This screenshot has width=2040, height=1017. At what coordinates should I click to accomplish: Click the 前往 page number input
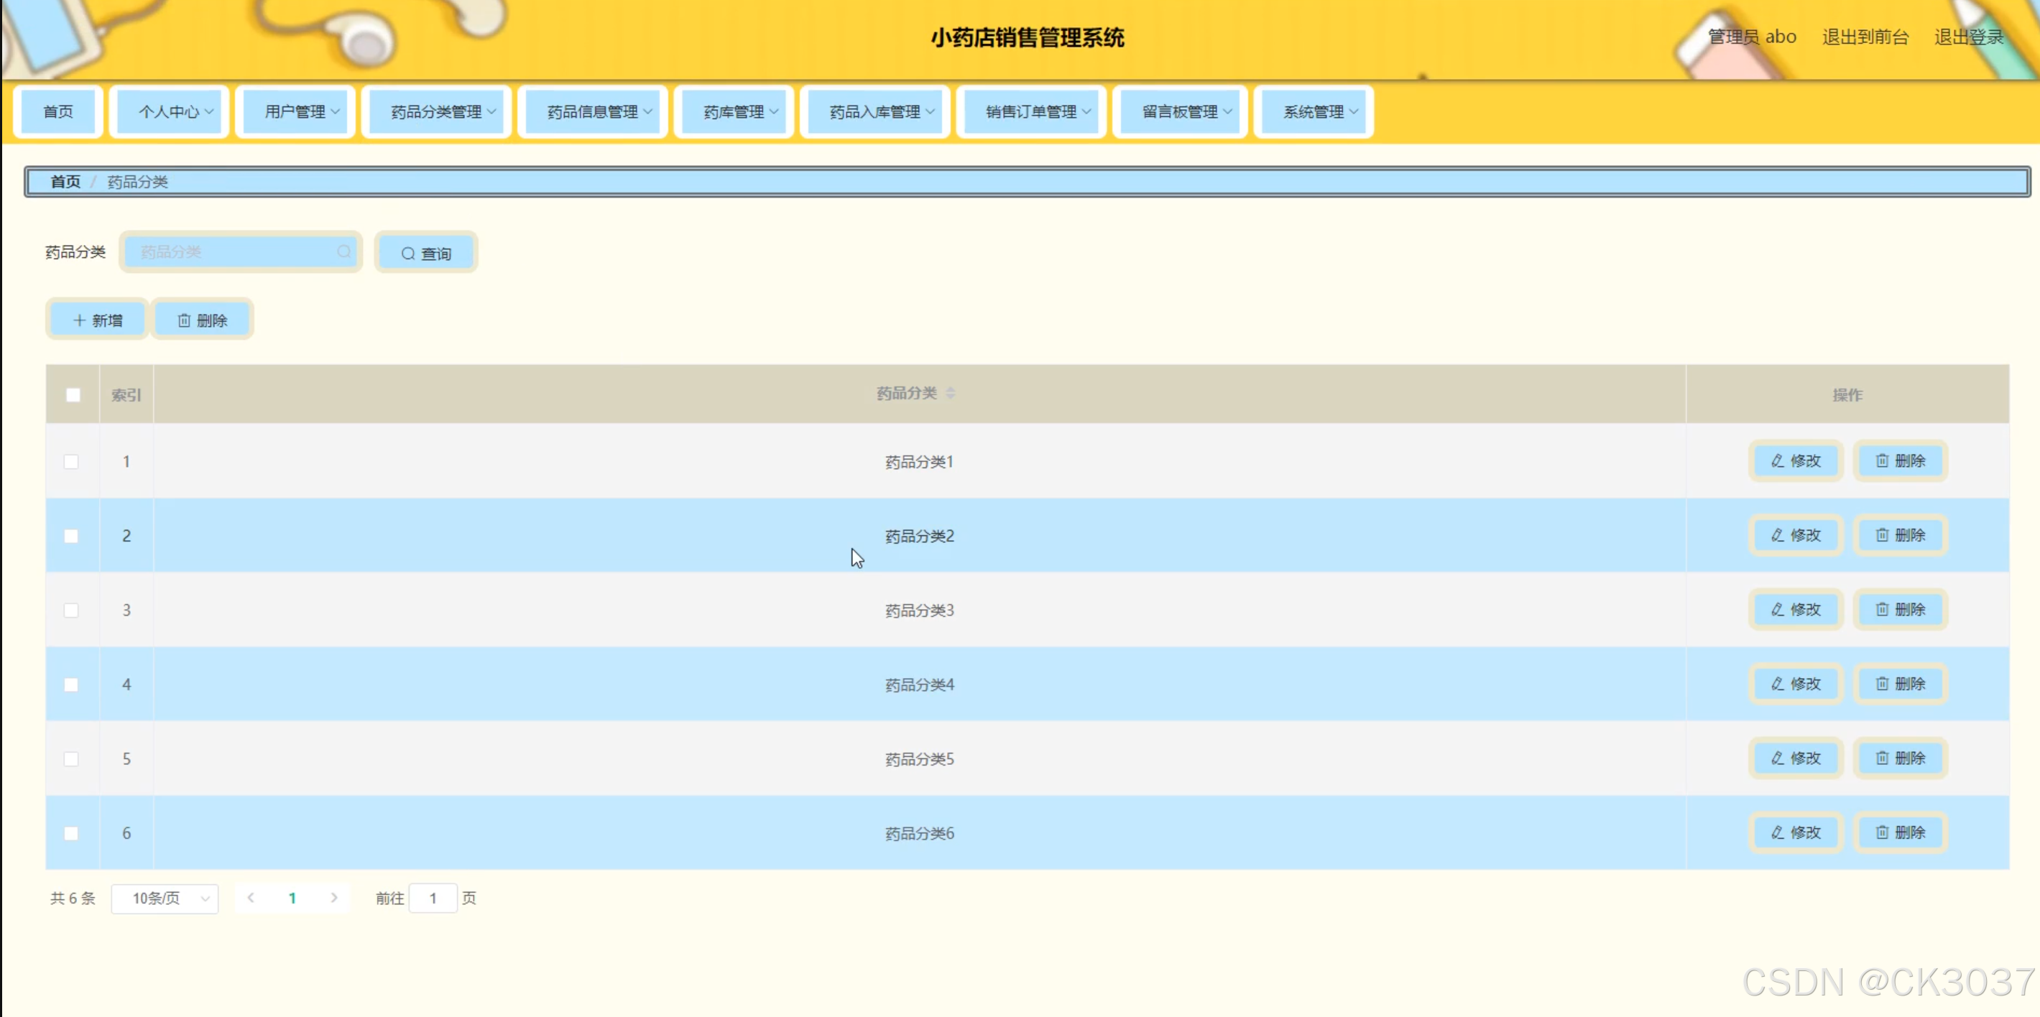433,898
